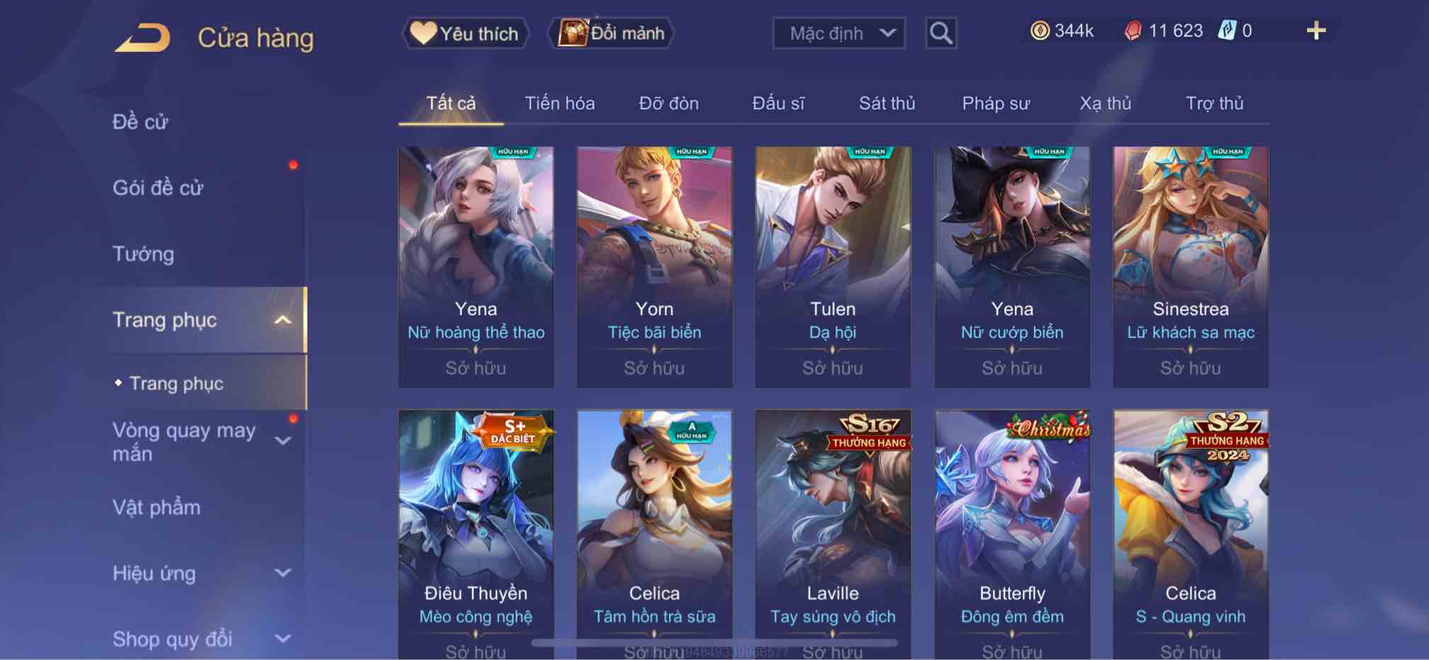The image size is (1429, 660).
Task: Select the Trang phục sub-item
Action: click(176, 383)
